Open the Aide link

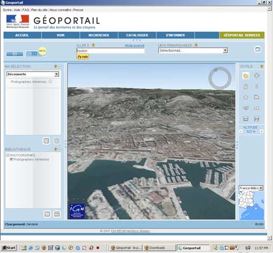click(x=17, y=10)
